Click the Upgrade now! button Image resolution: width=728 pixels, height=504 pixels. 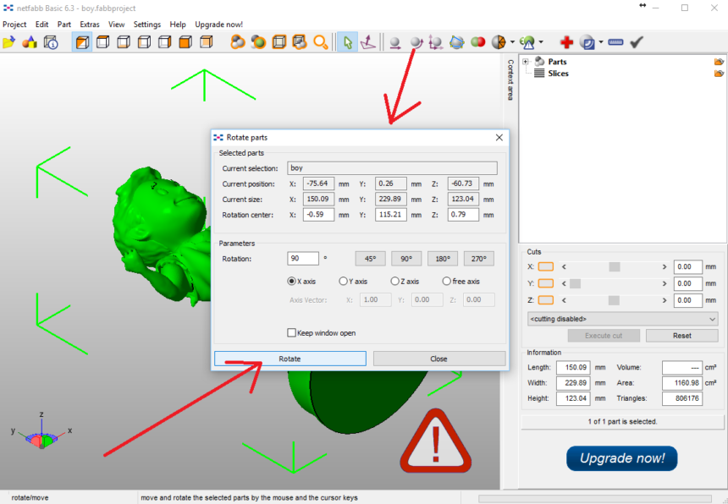point(621,457)
